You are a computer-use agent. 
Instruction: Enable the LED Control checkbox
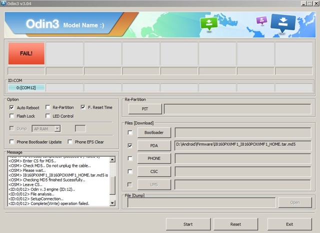48,116
